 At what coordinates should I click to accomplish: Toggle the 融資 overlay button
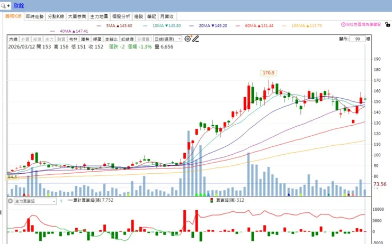(x=61, y=39)
